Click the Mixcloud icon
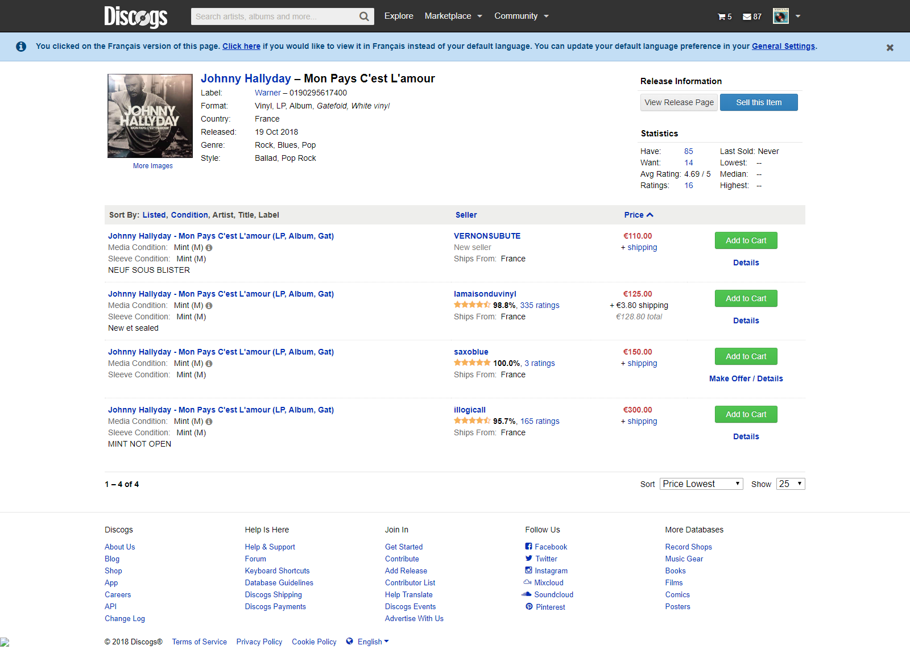910x662 pixels. (527, 582)
